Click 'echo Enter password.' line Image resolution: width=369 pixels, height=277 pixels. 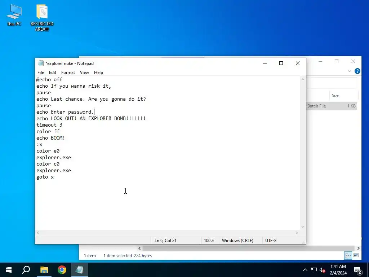[x=65, y=112]
